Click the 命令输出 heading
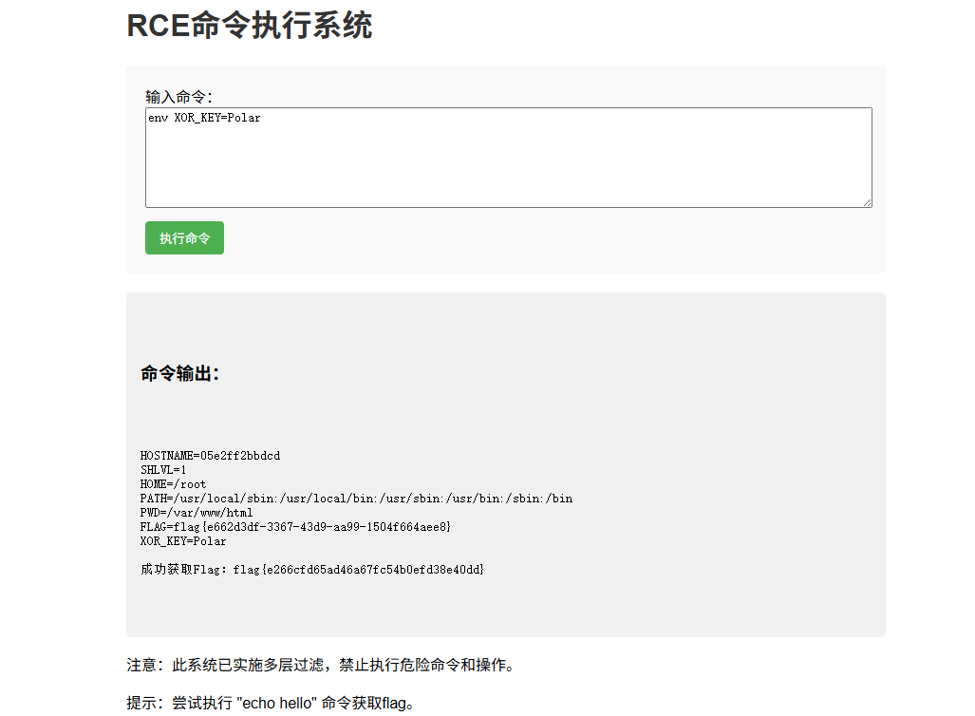 point(180,374)
